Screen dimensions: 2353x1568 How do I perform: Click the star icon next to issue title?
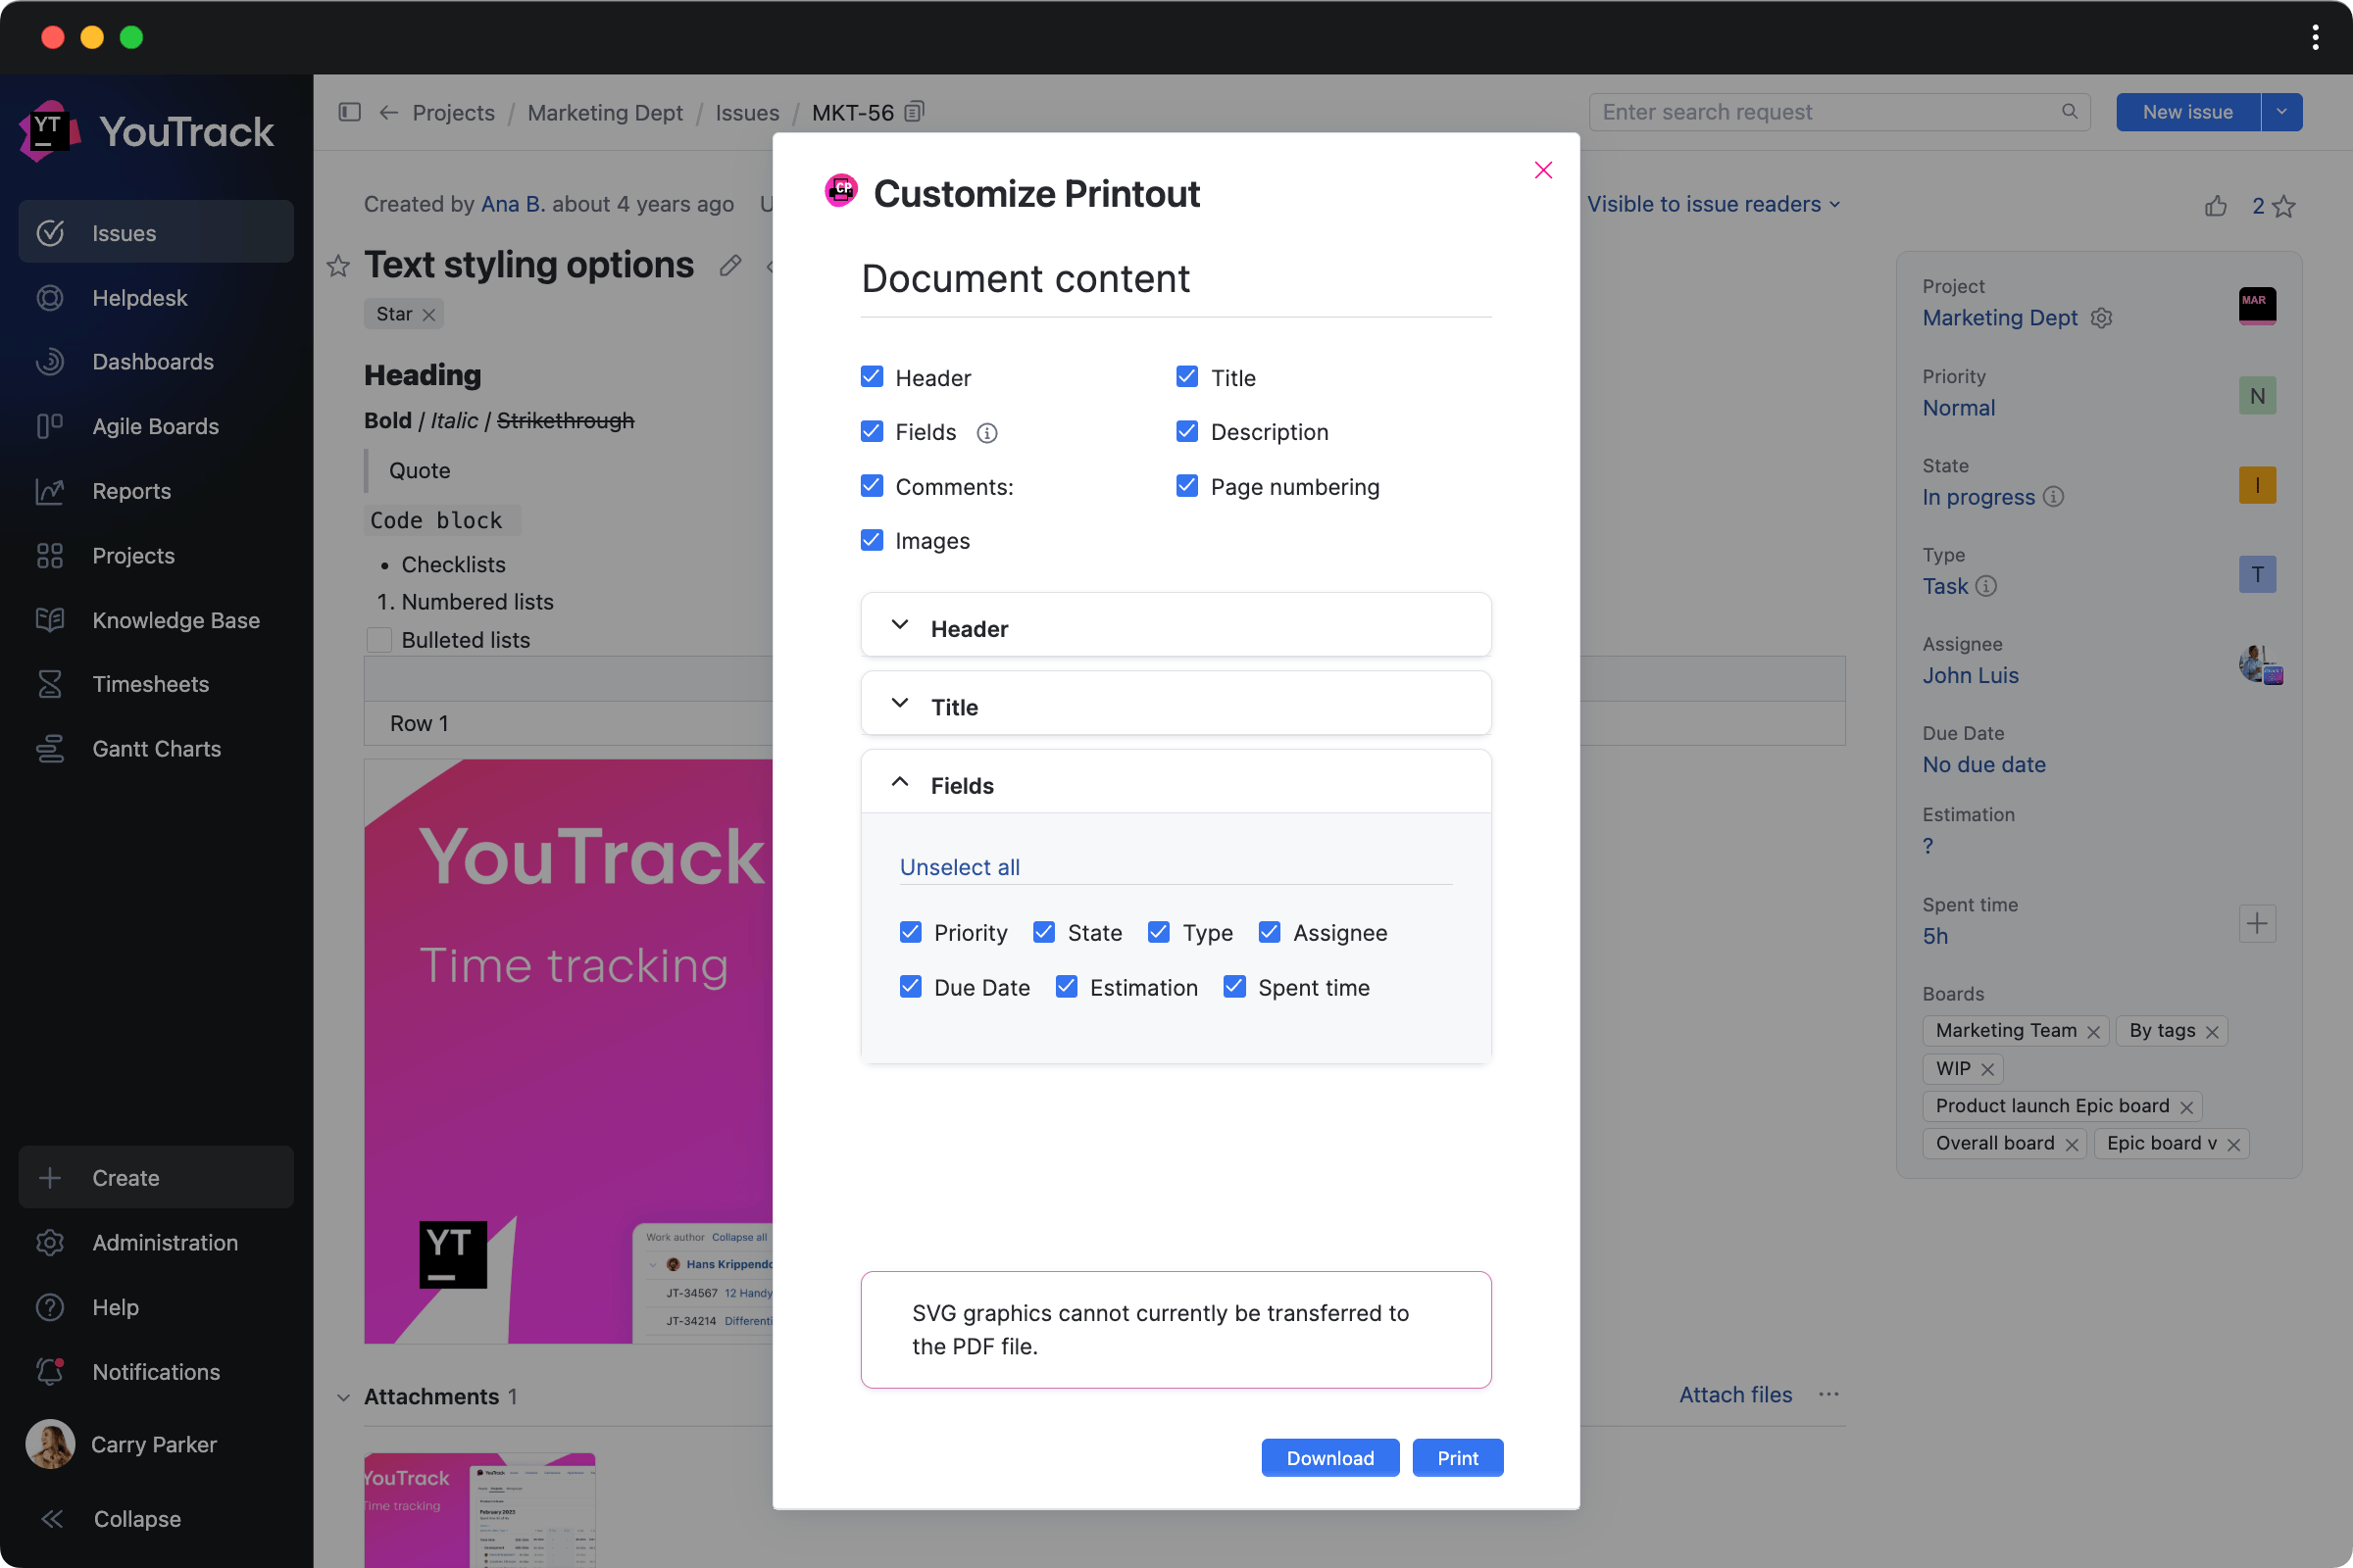click(x=338, y=266)
